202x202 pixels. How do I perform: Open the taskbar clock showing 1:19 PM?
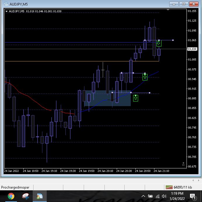(177, 196)
